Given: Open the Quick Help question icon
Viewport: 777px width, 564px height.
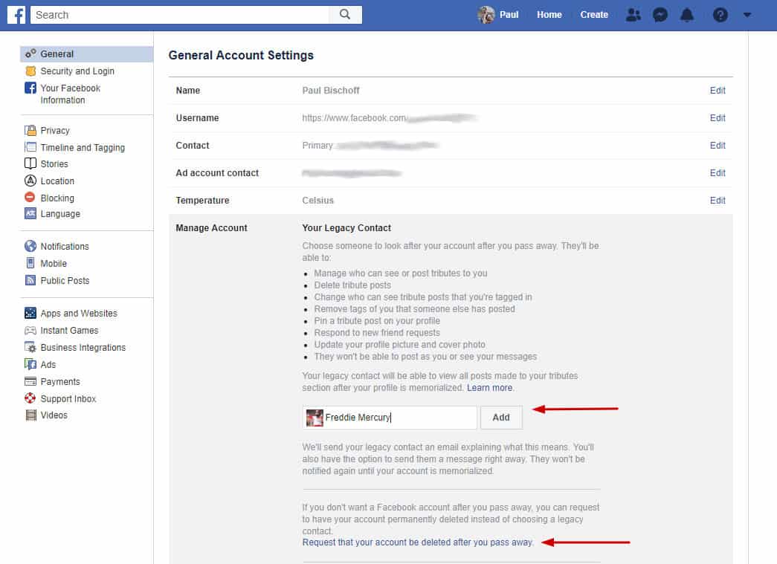Looking at the screenshot, I should pos(720,15).
